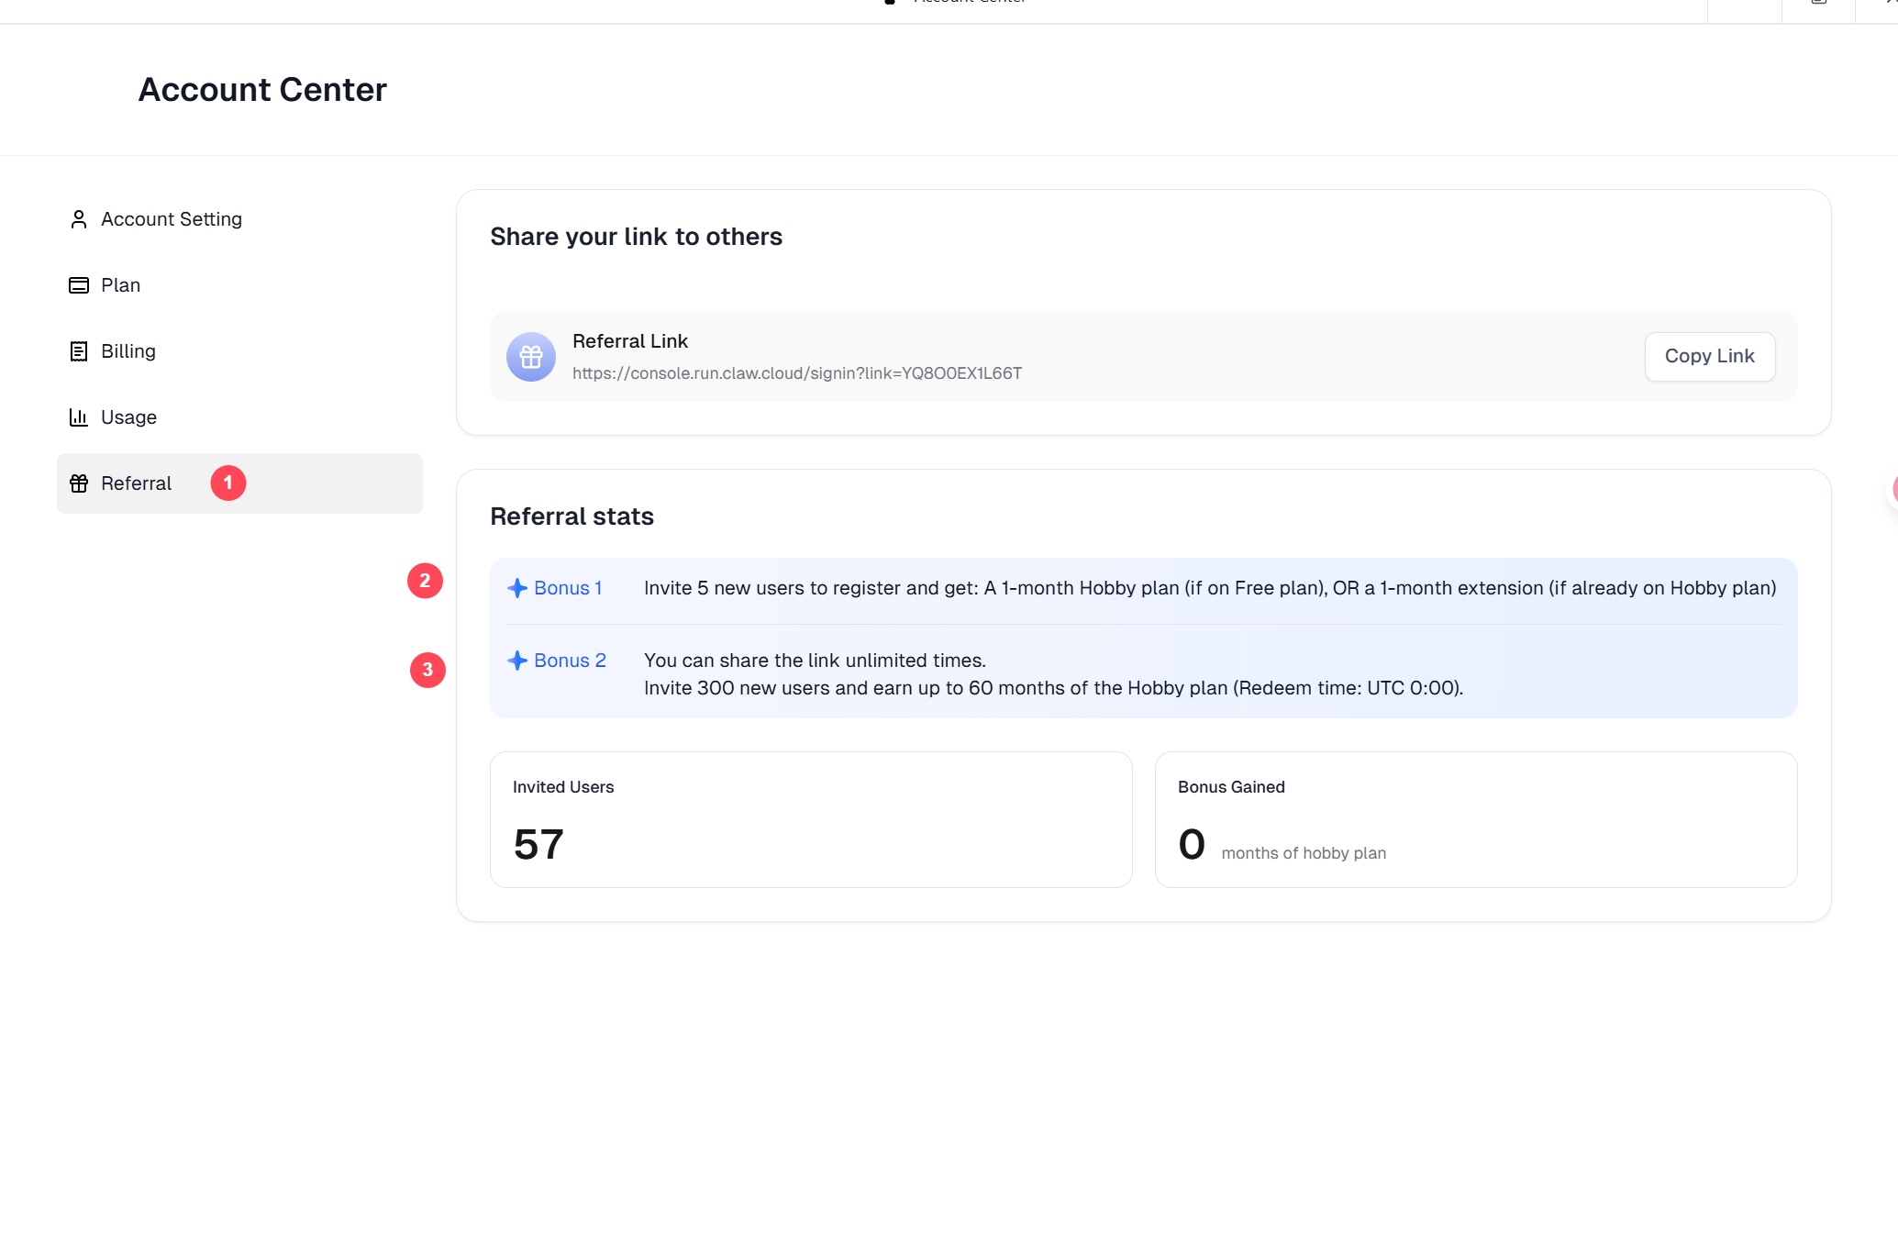Click the Account Setting person icon
The height and width of the screenshot is (1255, 1898).
tap(79, 219)
